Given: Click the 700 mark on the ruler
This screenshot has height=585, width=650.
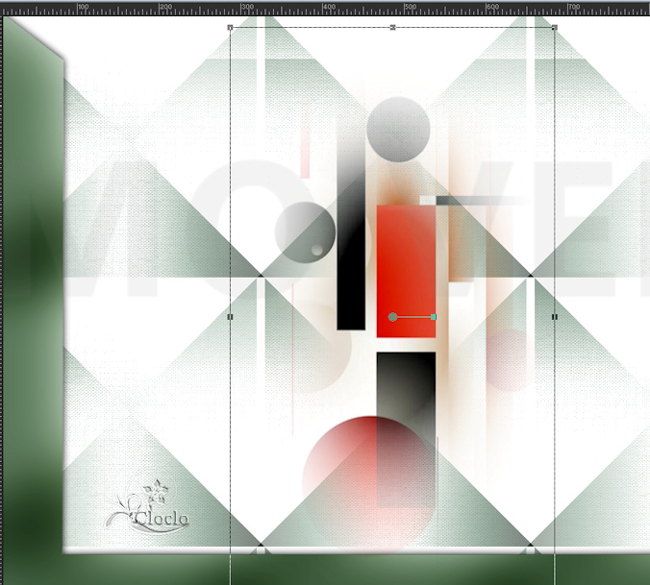Looking at the screenshot, I should pyautogui.click(x=573, y=8).
